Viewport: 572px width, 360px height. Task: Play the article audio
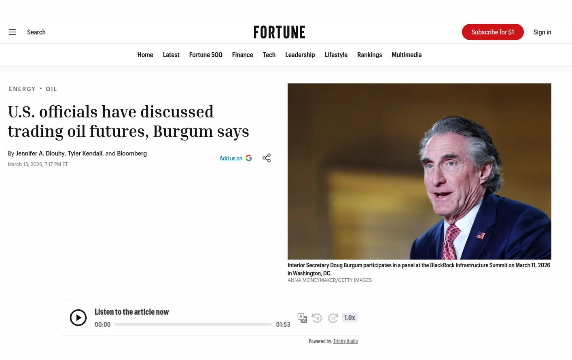click(78, 318)
